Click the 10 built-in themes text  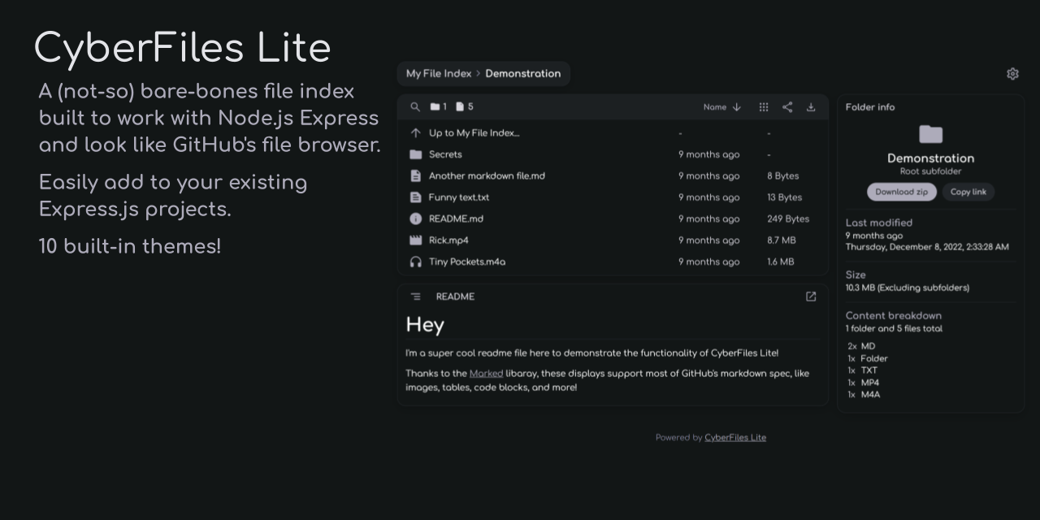(x=130, y=246)
